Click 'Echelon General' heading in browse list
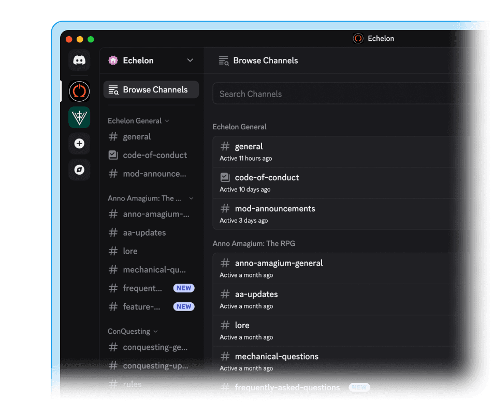The image size is (493, 402). click(239, 127)
